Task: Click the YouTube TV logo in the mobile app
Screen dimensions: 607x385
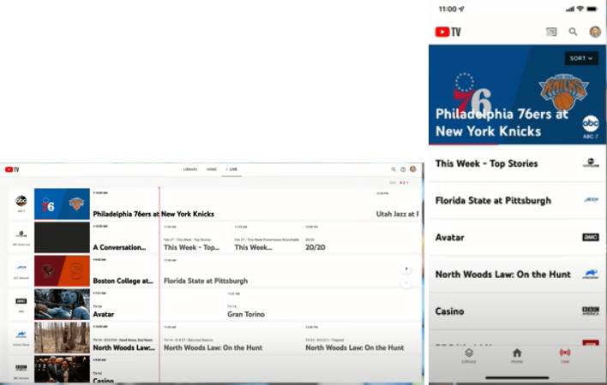Action: [x=448, y=32]
